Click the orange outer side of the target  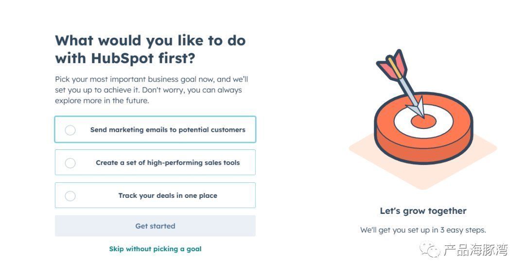423,147
